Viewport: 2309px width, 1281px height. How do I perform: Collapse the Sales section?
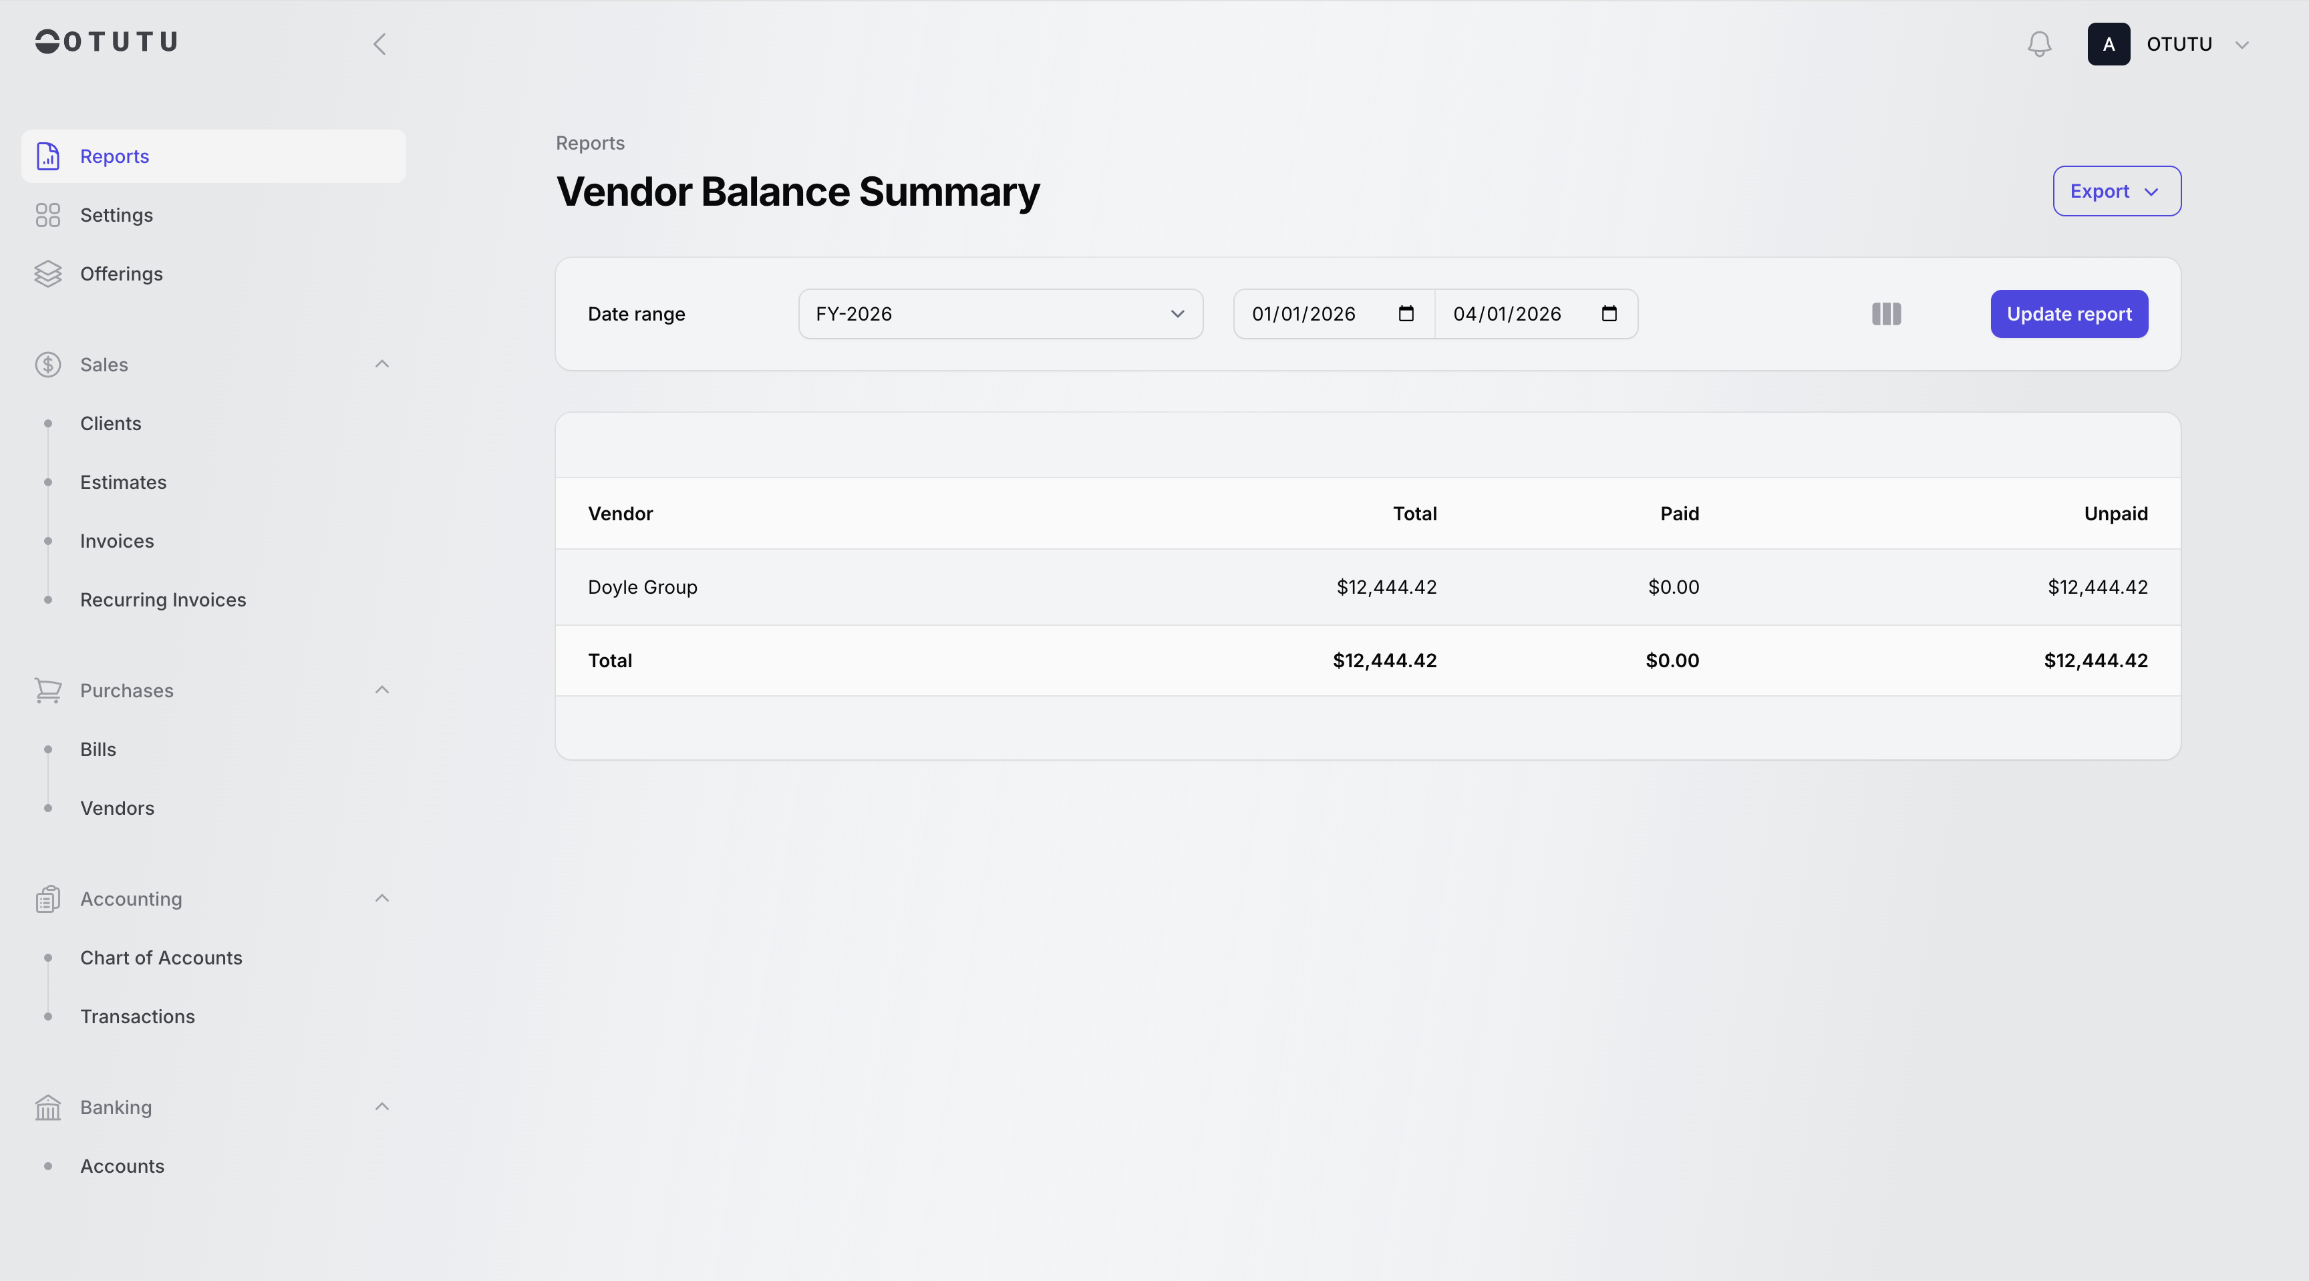coord(382,364)
